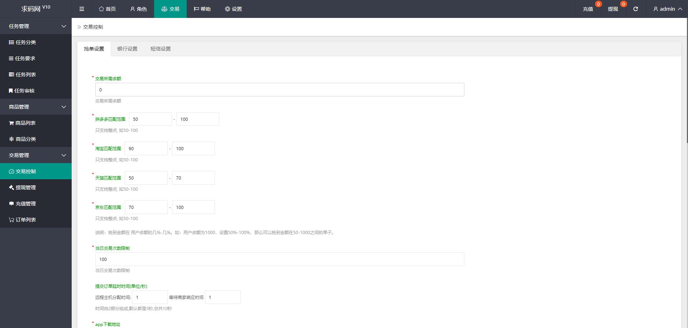688x328 pixels.
Task: Switch to the 短信设置 tab
Action: click(161, 49)
